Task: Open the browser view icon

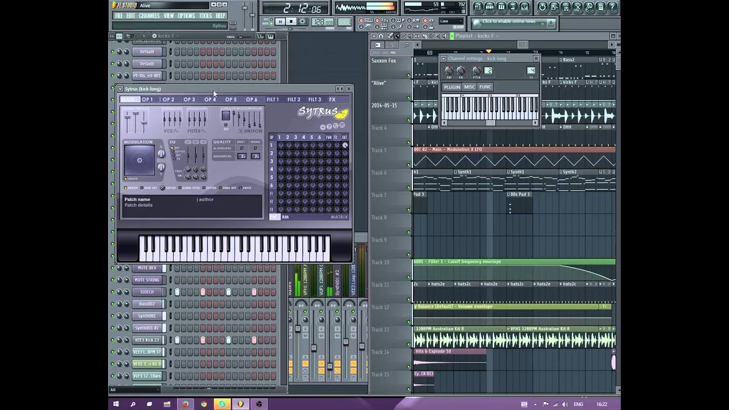Action: (x=513, y=7)
